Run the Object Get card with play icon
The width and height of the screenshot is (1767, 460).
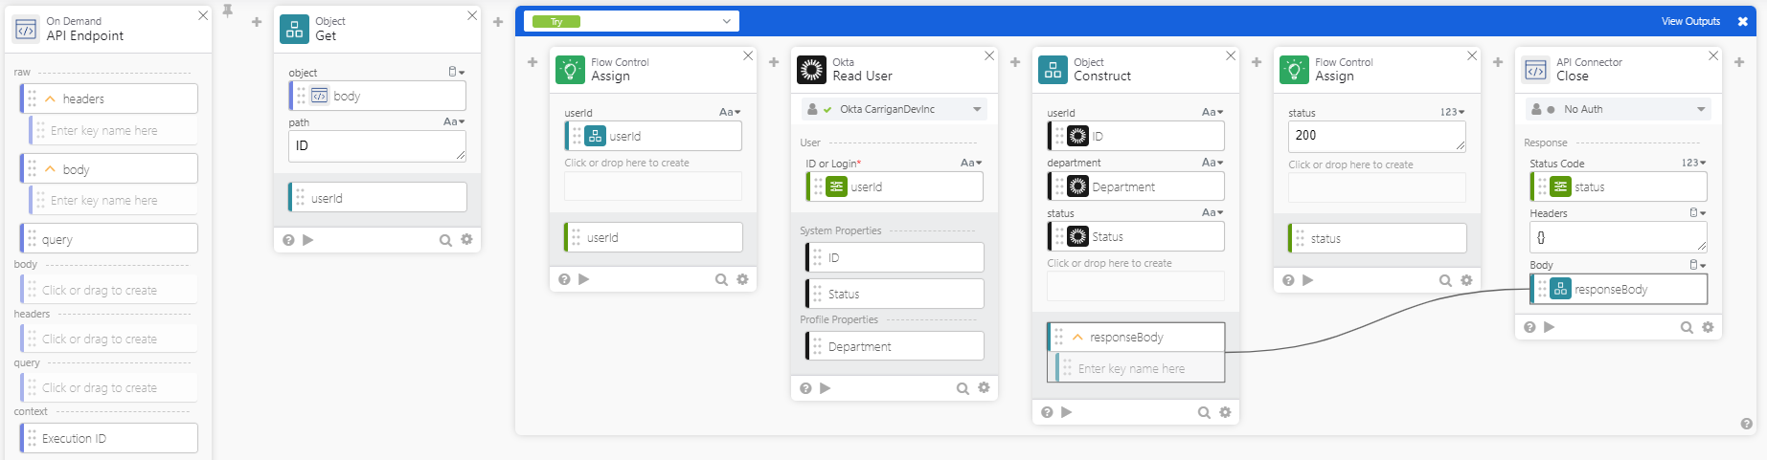click(308, 240)
